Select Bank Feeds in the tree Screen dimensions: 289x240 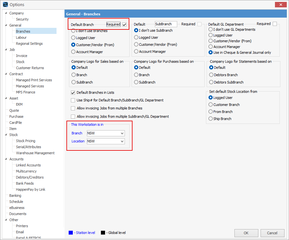25,183
